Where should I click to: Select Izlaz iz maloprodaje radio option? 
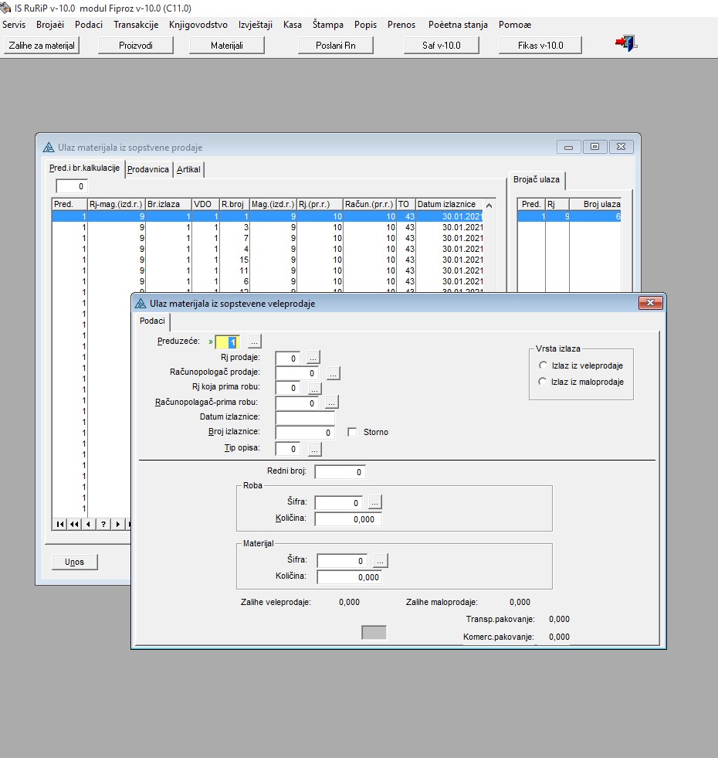543,382
